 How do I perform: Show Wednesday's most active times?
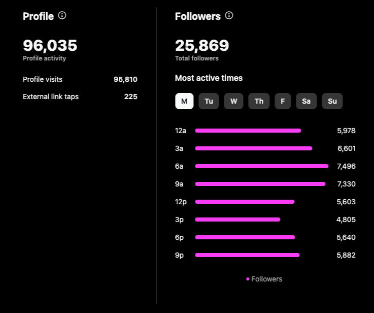coord(233,101)
